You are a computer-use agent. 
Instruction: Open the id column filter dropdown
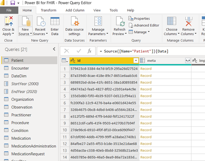tap(136, 60)
